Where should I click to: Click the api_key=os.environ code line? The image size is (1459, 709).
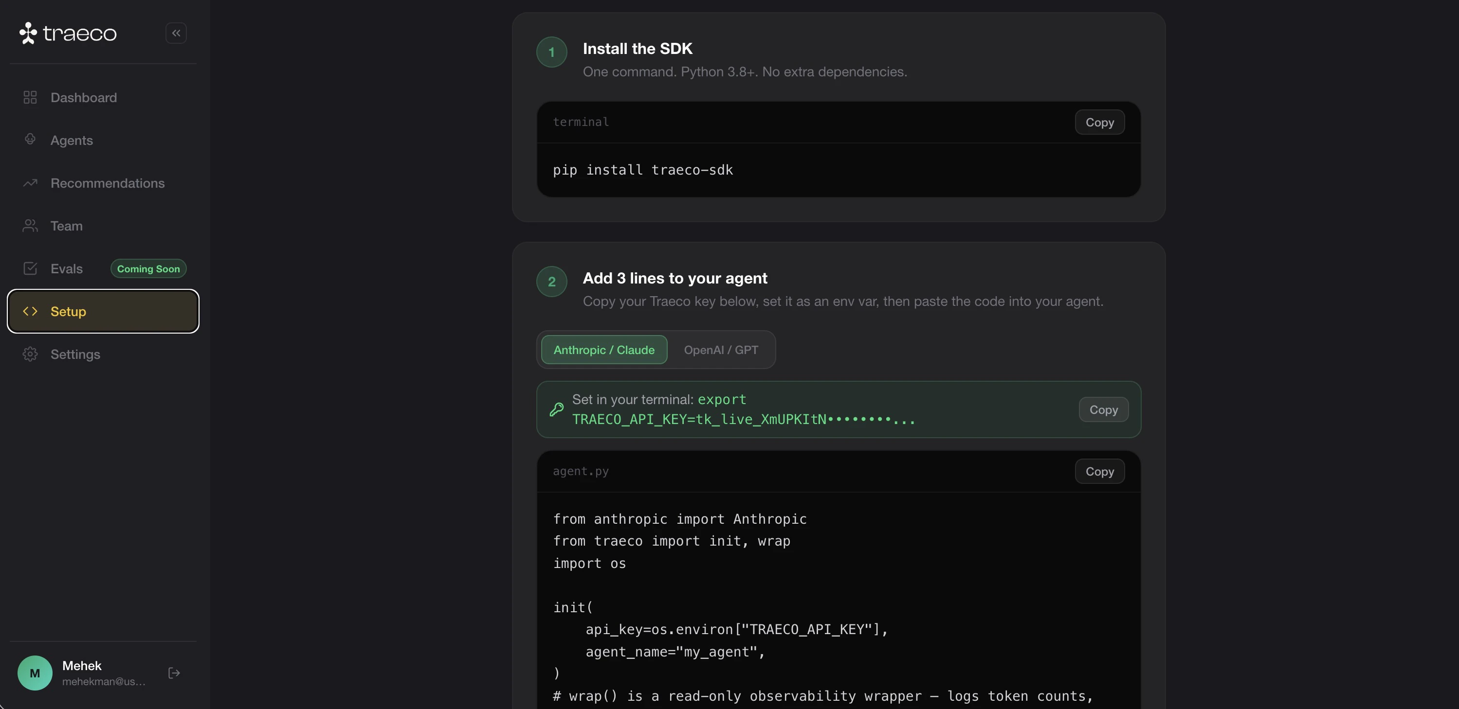click(x=736, y=629)
